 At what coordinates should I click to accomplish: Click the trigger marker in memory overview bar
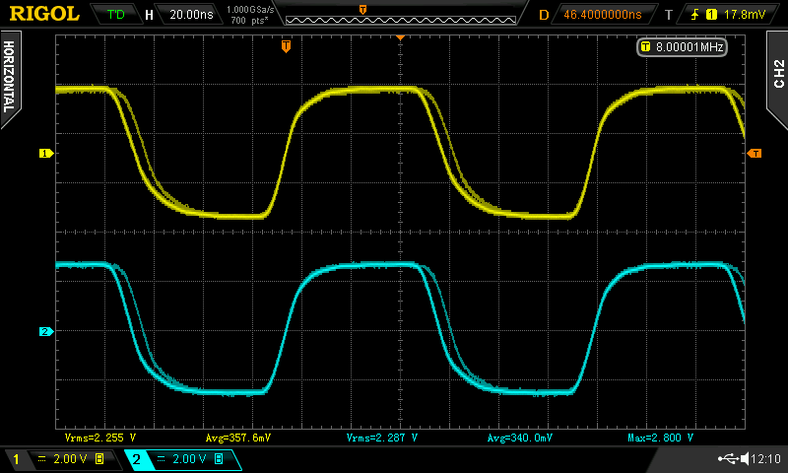pos(362,10)
